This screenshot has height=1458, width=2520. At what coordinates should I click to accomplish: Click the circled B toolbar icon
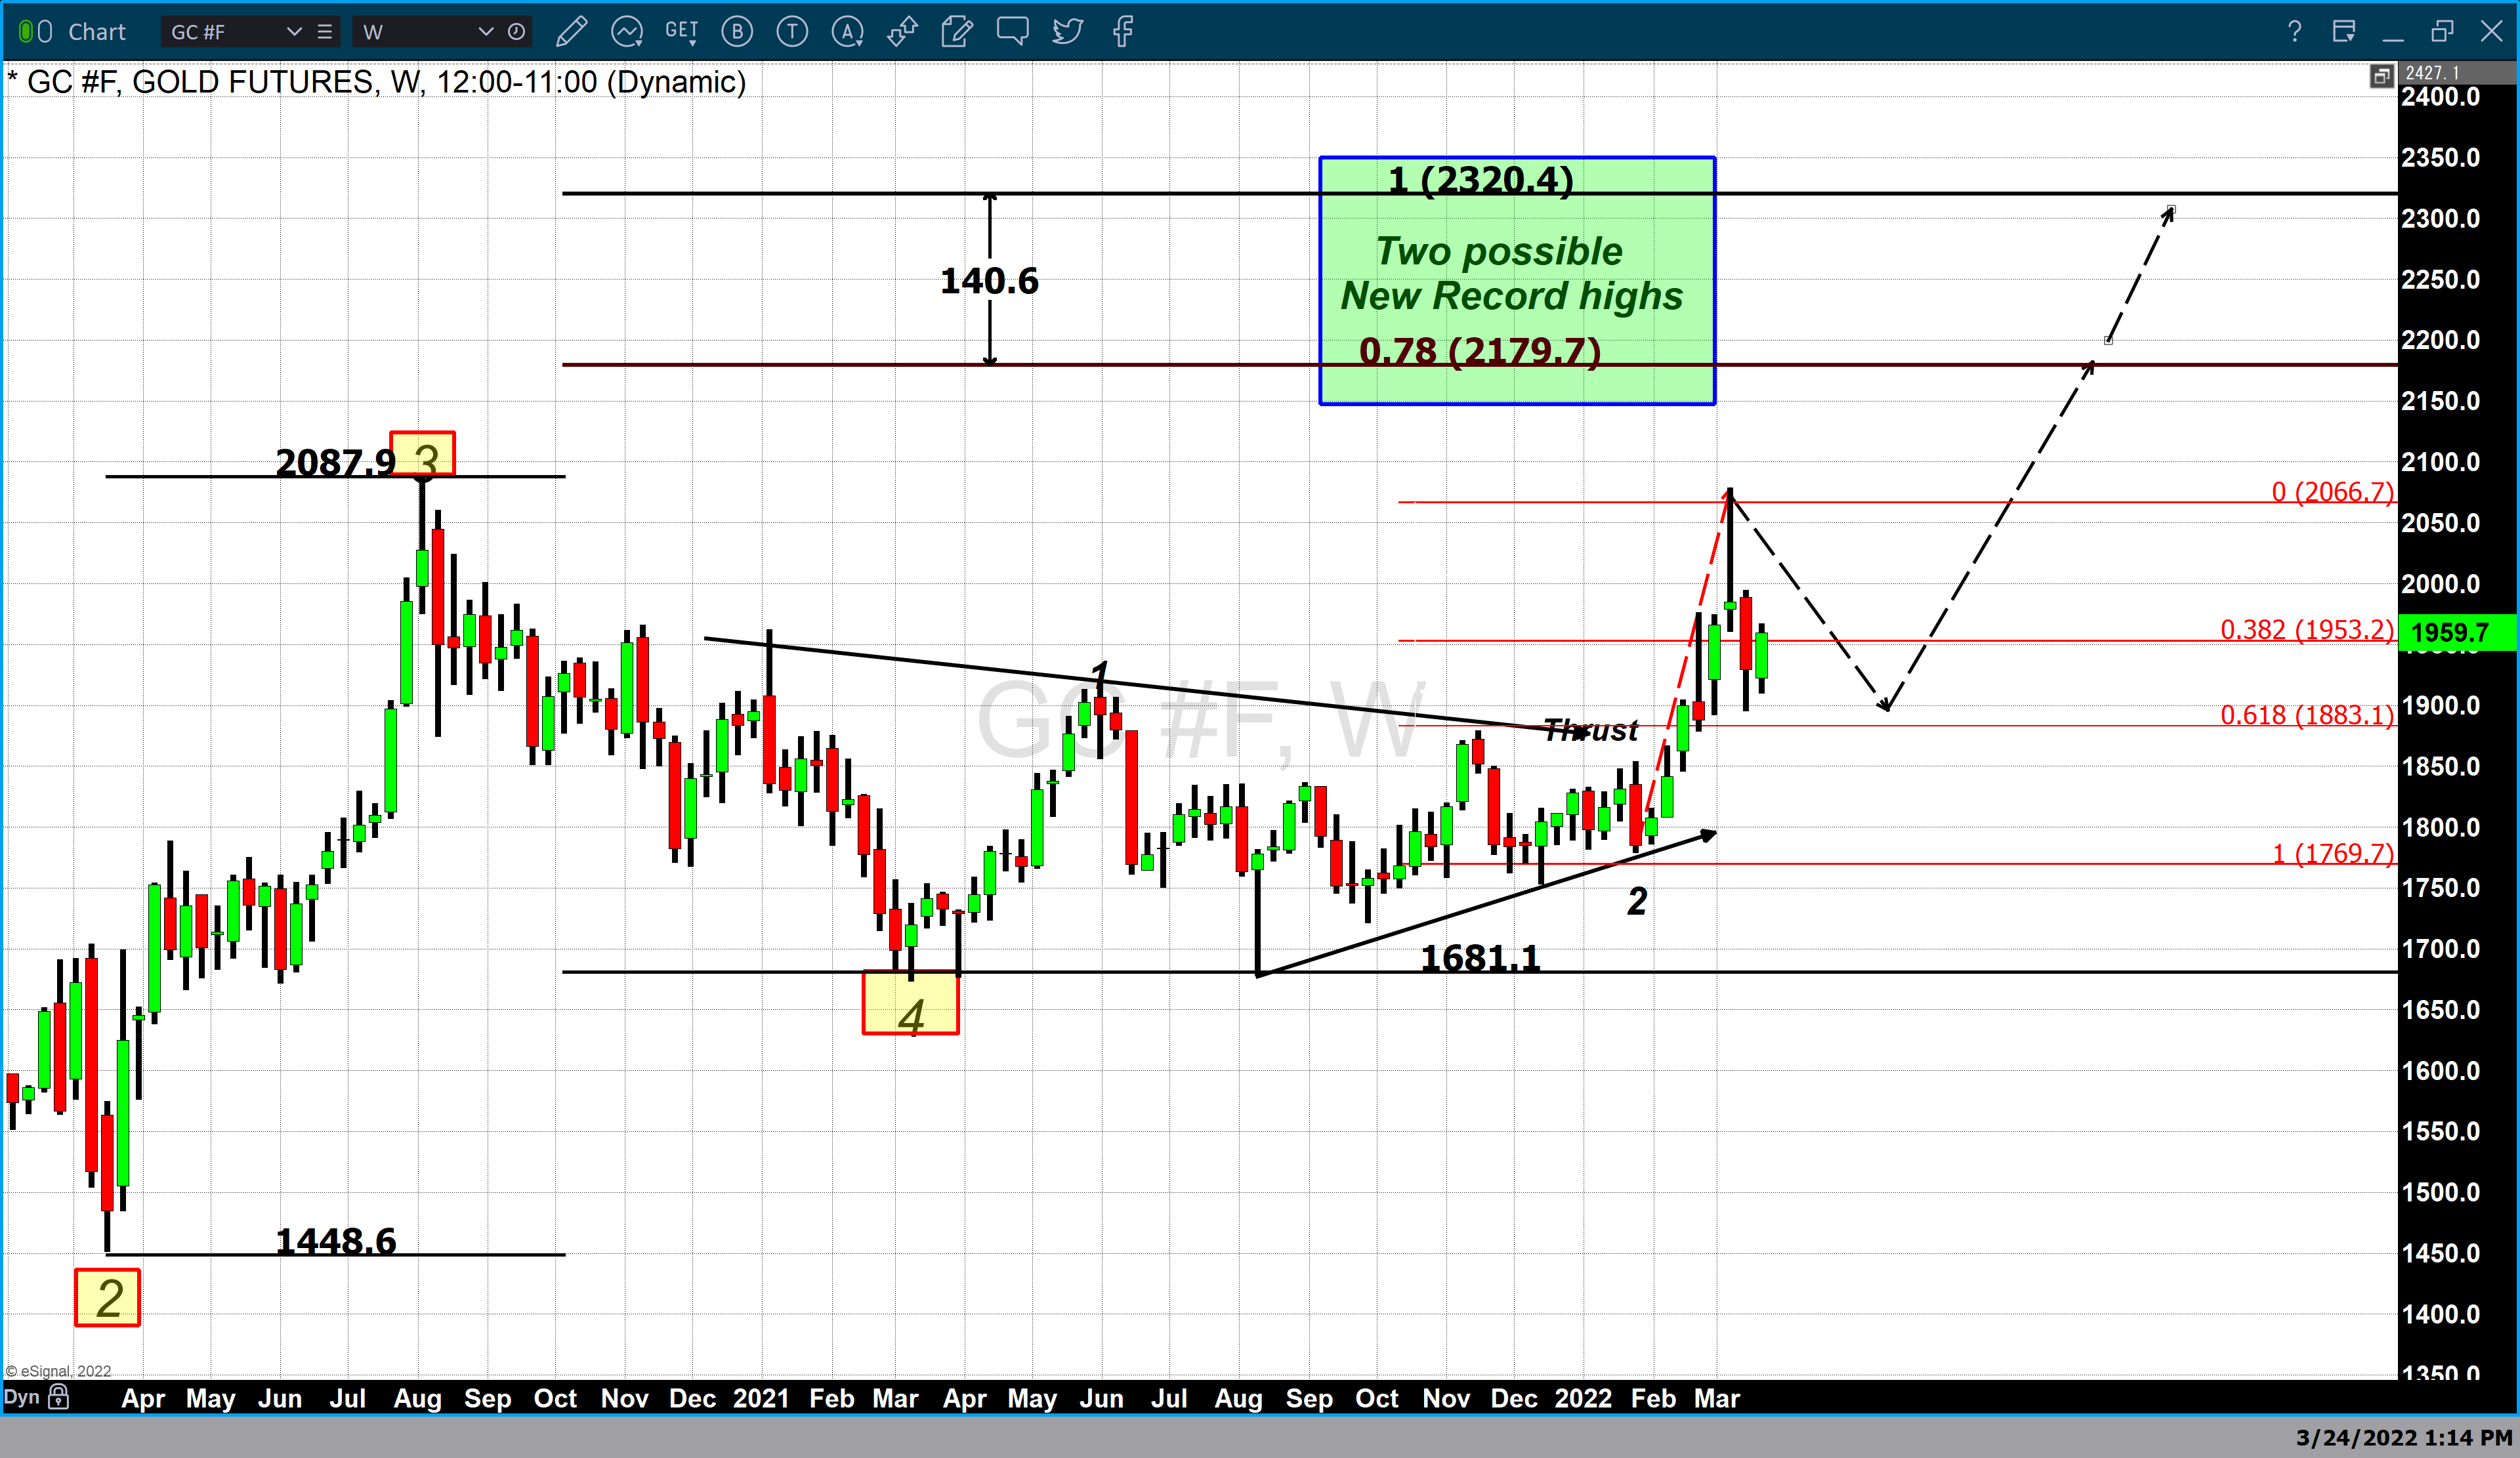point(738,32)
